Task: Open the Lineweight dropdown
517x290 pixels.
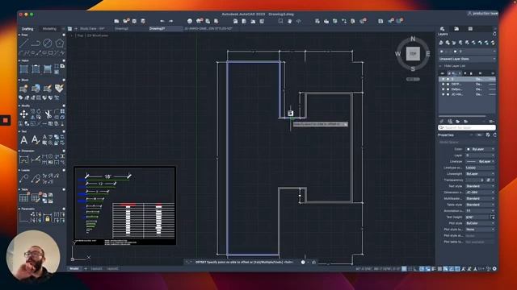Action: [x=480, y=174]
